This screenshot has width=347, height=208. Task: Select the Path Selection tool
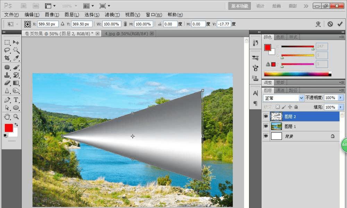[7, 108]
